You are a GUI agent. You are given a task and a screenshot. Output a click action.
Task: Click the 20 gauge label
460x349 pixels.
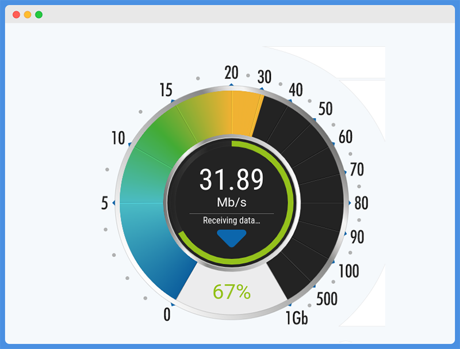point(232,73)
